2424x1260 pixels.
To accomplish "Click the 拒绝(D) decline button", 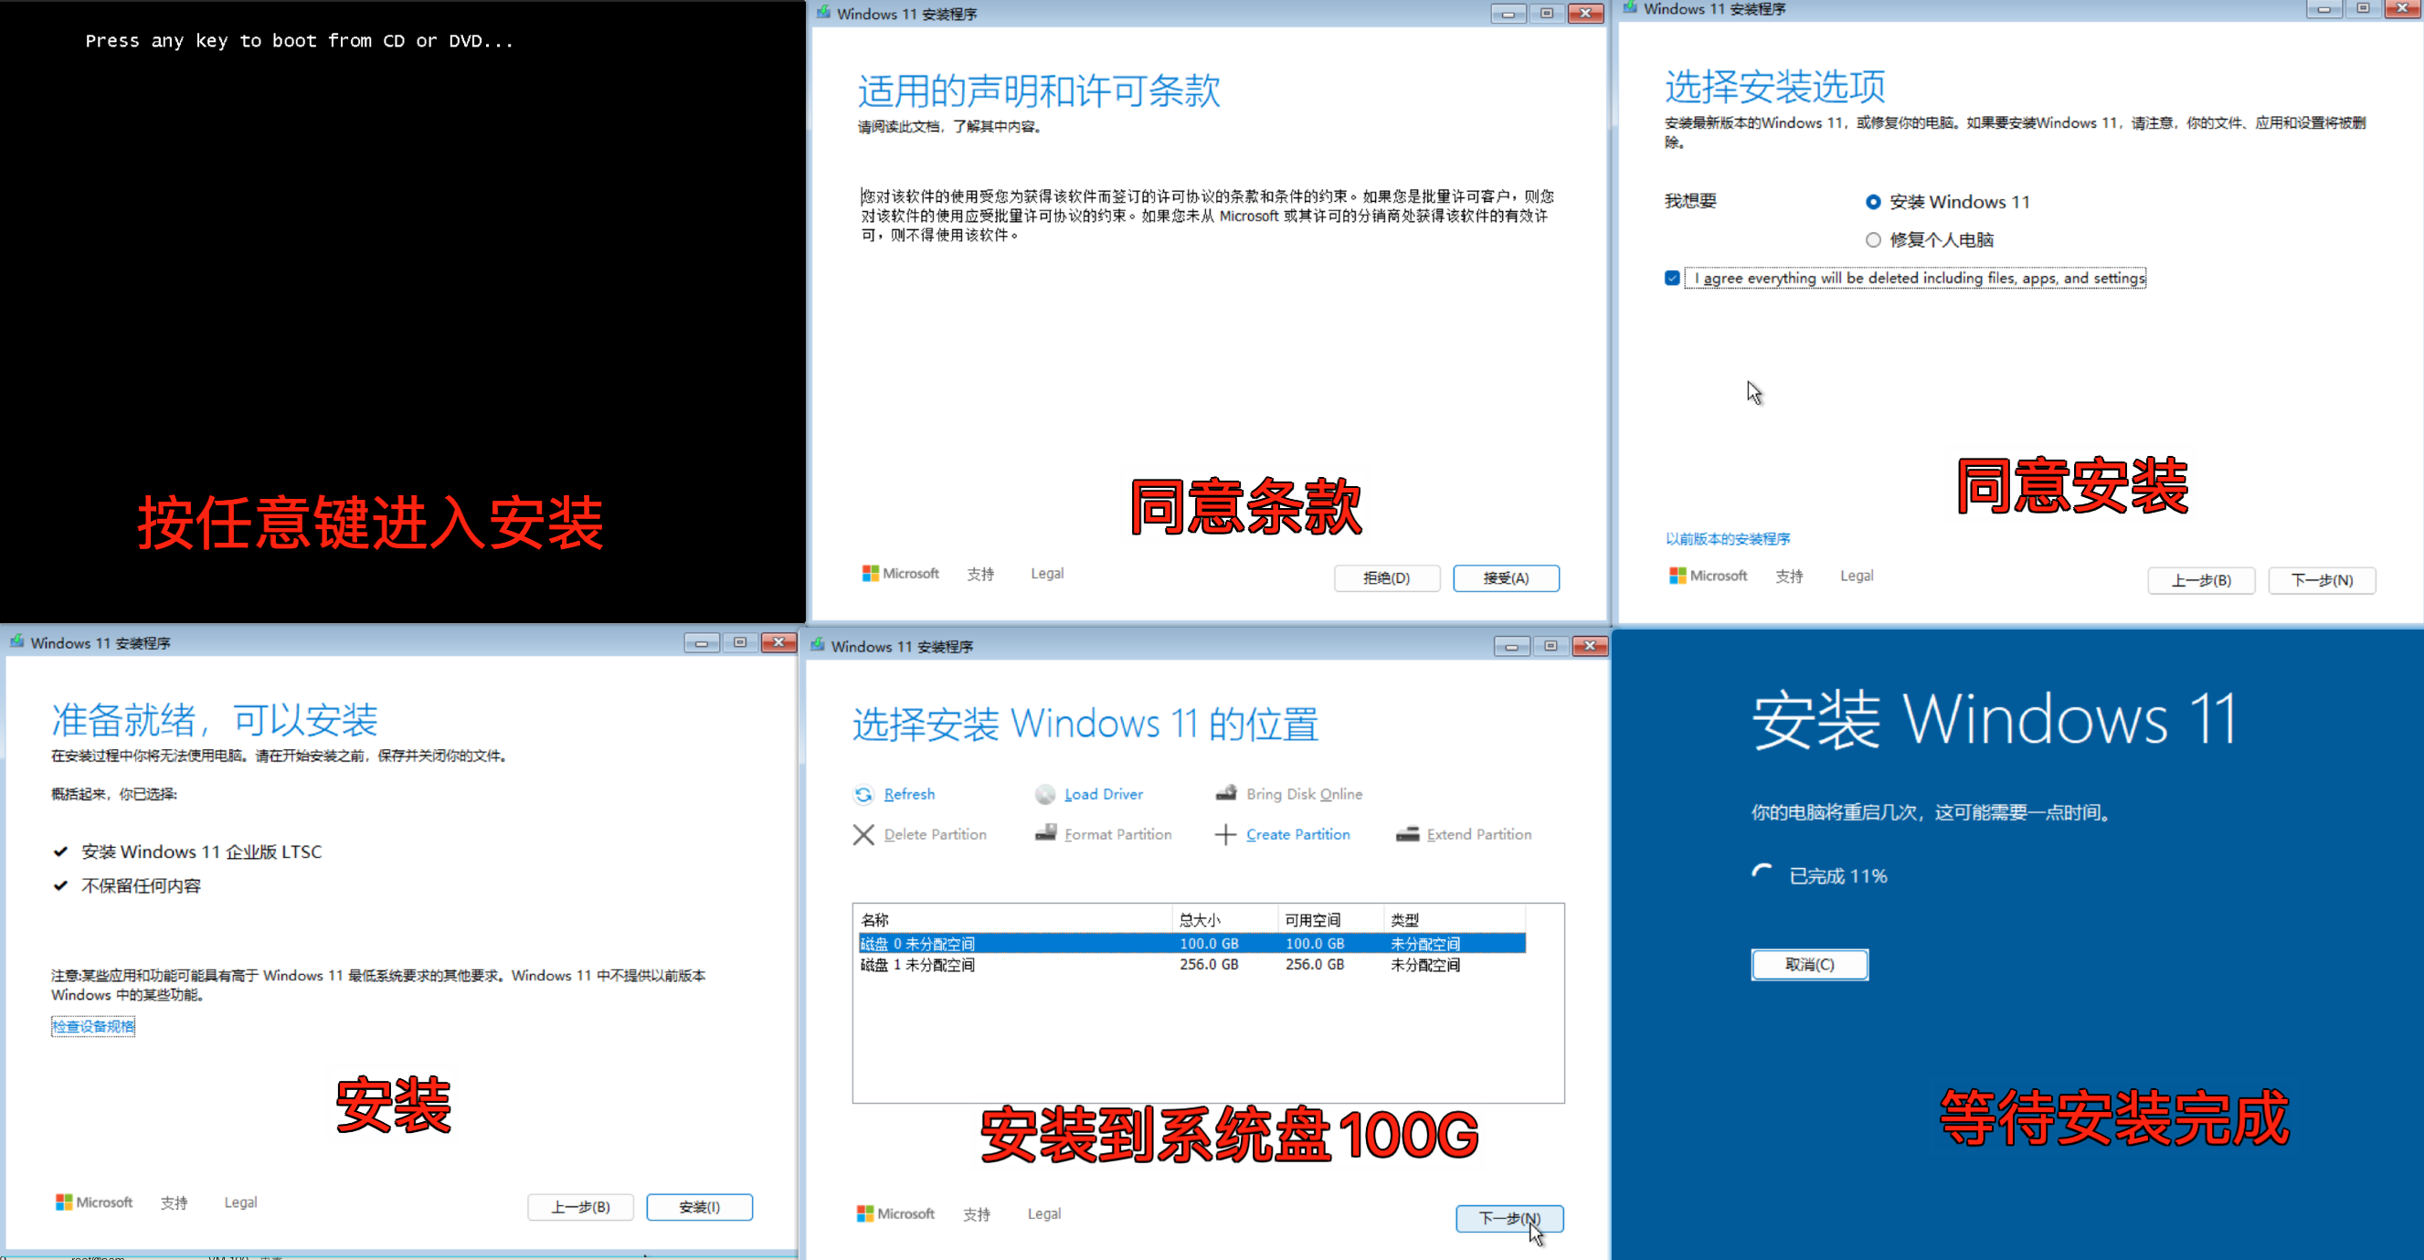I will (x=1386, y=577).
